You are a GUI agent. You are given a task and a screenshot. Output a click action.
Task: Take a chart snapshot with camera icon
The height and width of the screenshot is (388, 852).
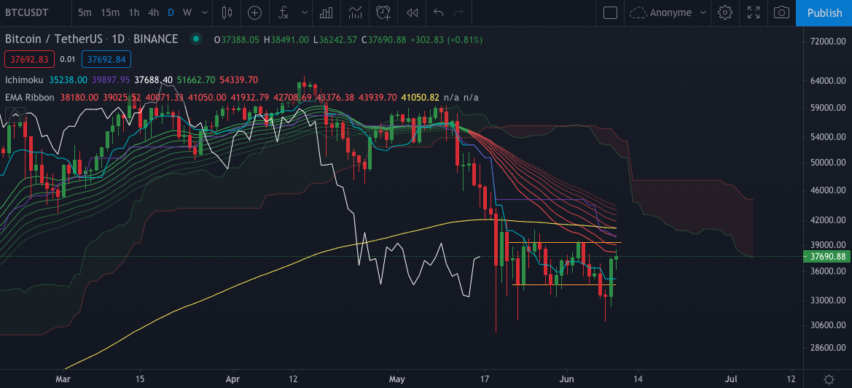pos(781,12)
